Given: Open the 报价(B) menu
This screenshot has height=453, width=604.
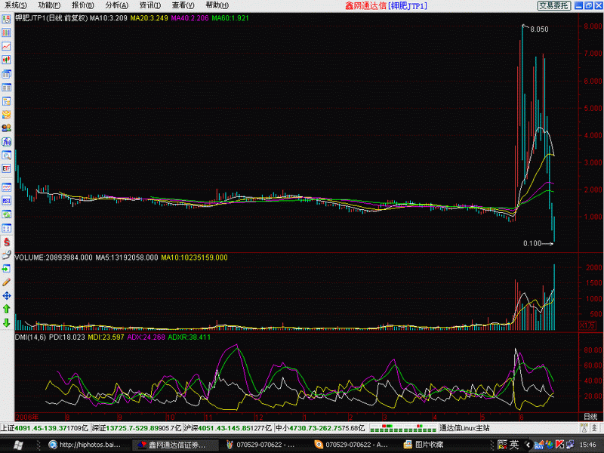Looking at the screenshot, I should 82,5.
